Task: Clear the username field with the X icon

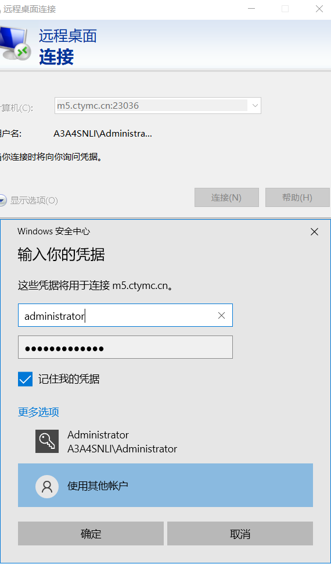Action: pos(221,316)
